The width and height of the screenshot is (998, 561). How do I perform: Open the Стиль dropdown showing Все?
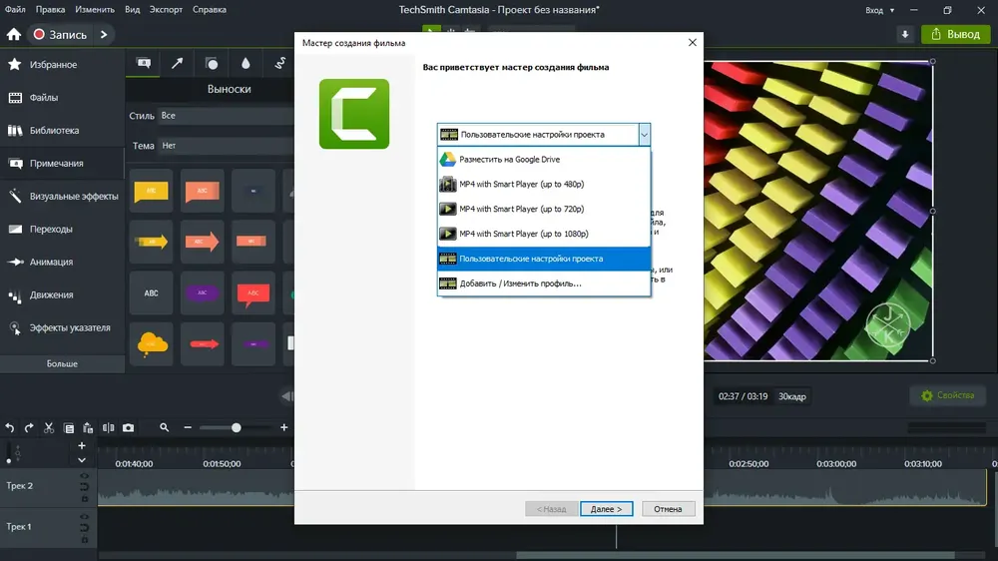point(226,115)
